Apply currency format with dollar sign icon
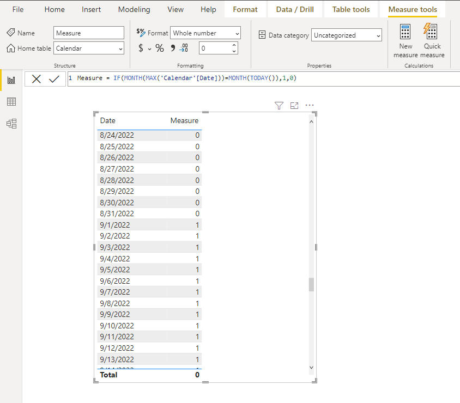The height and width of the screenshot is (403, 460). 141,48
